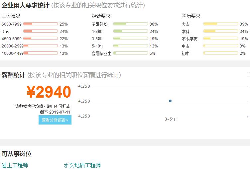250x169 pixels.
Task: Click the 5-10年 experience bar
Action: [x=131, y=46]
